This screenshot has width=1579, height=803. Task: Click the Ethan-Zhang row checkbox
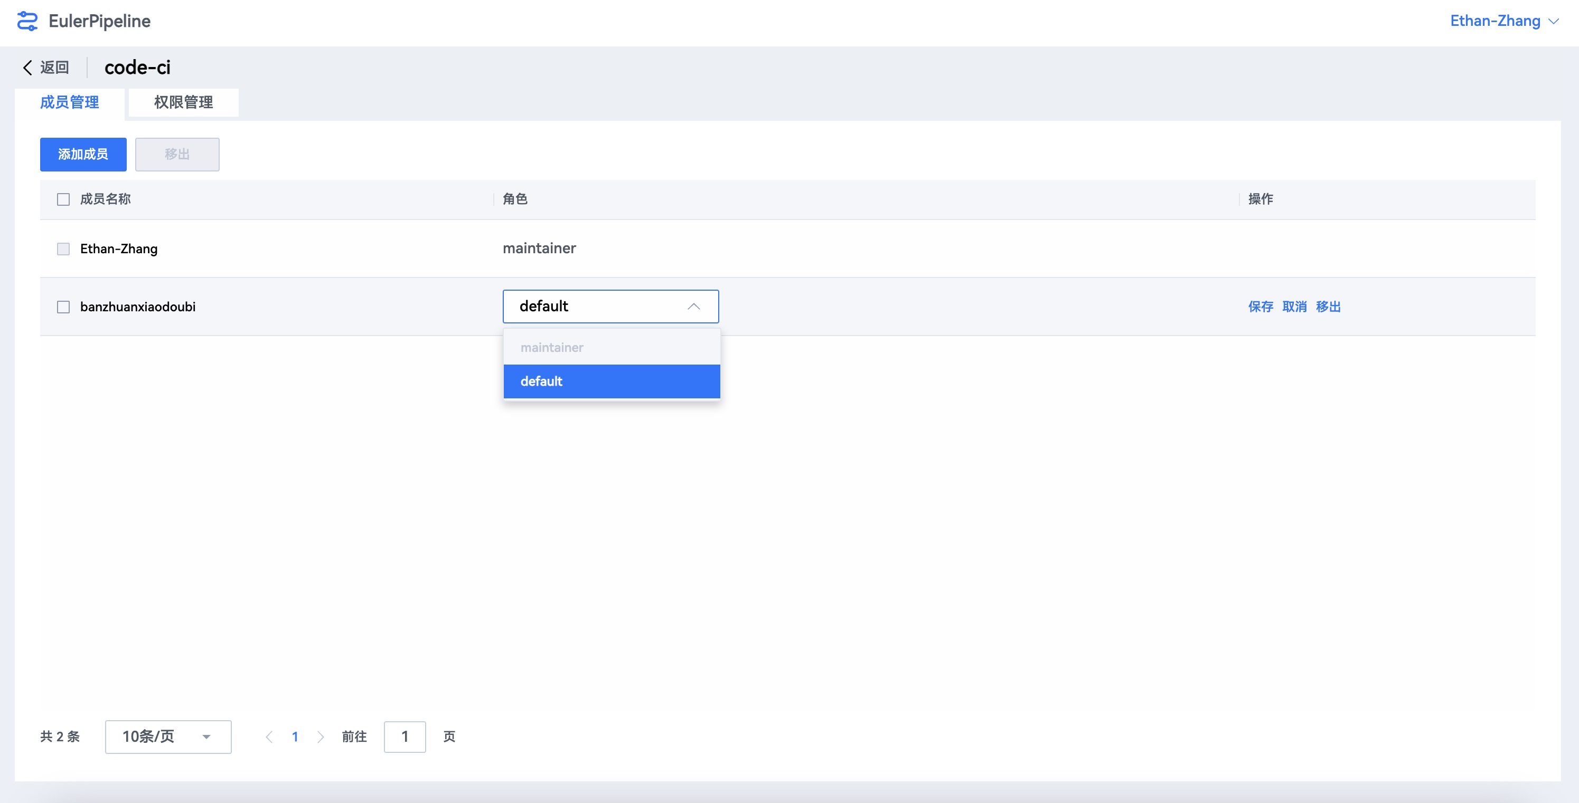pyautogui.click(x=63, y=248)
